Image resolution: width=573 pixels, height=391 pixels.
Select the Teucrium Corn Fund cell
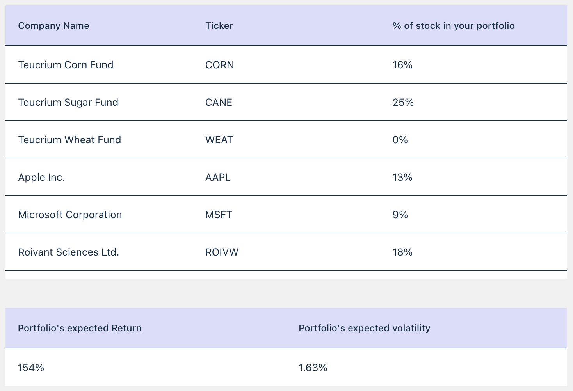pyautogui.click(x=66, y=65)
